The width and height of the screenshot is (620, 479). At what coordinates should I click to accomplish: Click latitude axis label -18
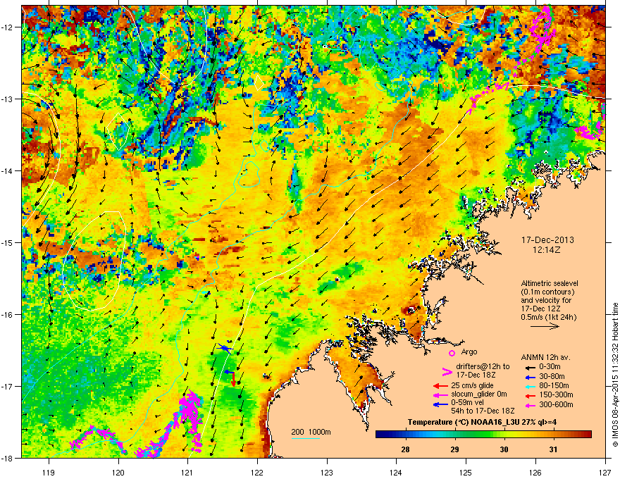point(7,458)
